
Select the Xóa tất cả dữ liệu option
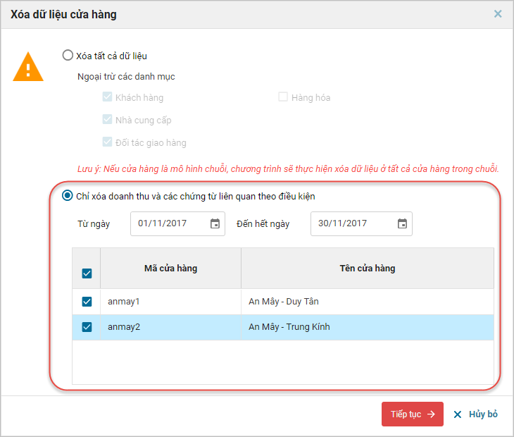(68, 55)
